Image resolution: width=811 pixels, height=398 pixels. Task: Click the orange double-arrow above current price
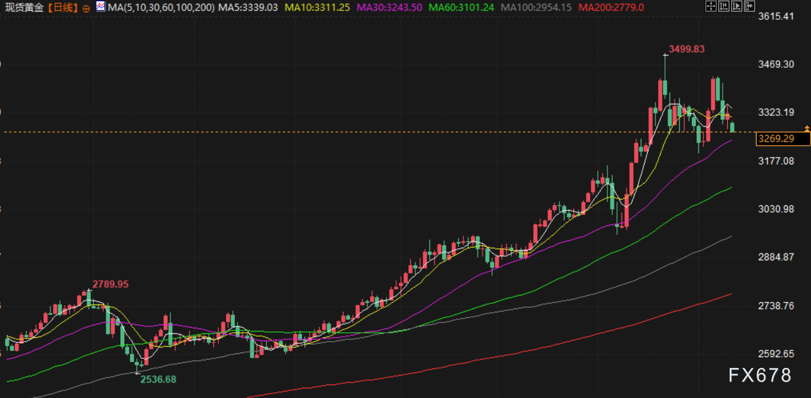point(807,130)
